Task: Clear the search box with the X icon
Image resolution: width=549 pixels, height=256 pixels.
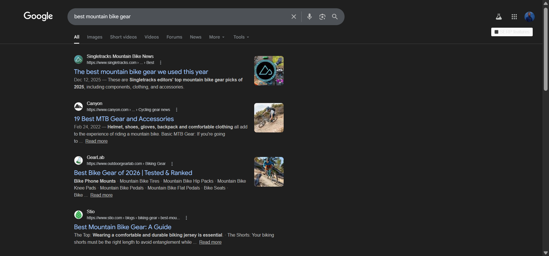Action: (294, 17)
